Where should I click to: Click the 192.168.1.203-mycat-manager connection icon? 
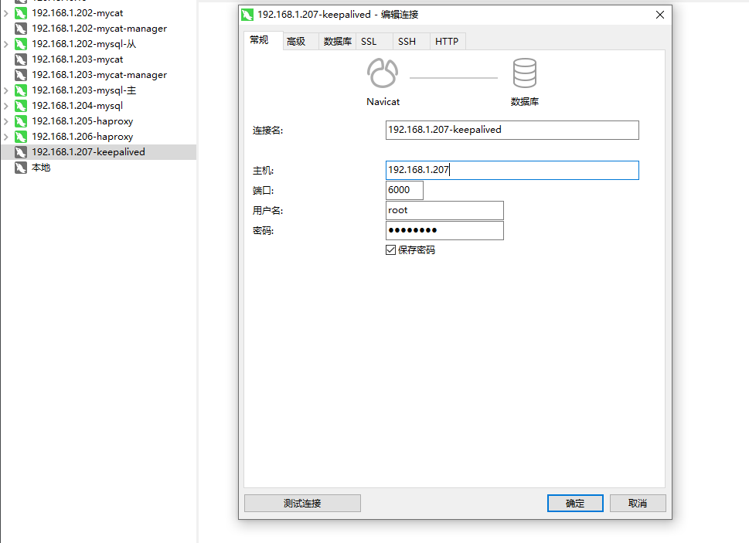[21, 75]
